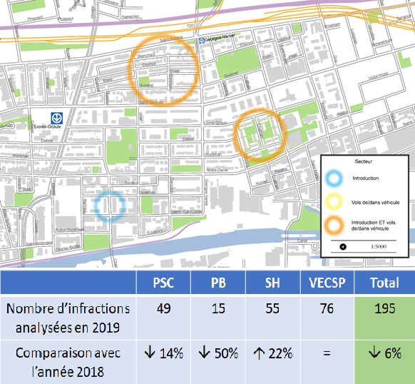The height and width of the screenshot is (384, 415).
Task: Click the large orange circle near Saint-Antoine
Action: tap(163, 71)
